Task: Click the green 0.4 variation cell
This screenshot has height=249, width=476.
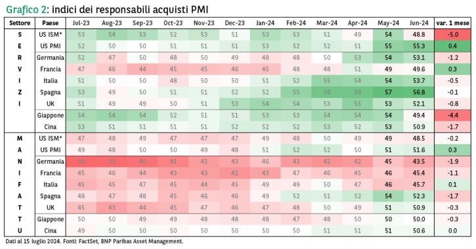Action: (452, 46)
